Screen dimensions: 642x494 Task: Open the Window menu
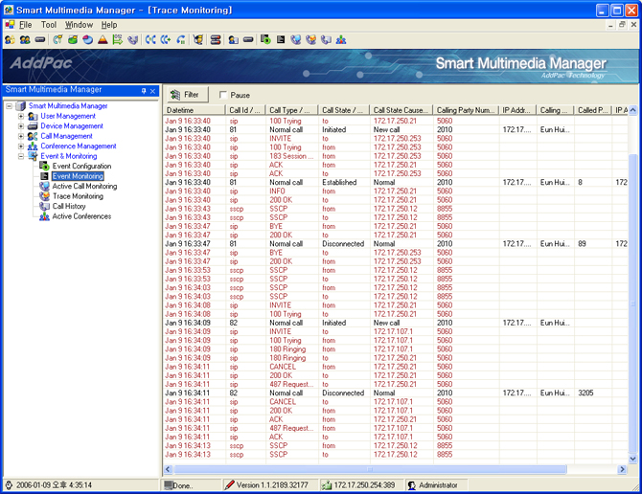pos(79,25)
